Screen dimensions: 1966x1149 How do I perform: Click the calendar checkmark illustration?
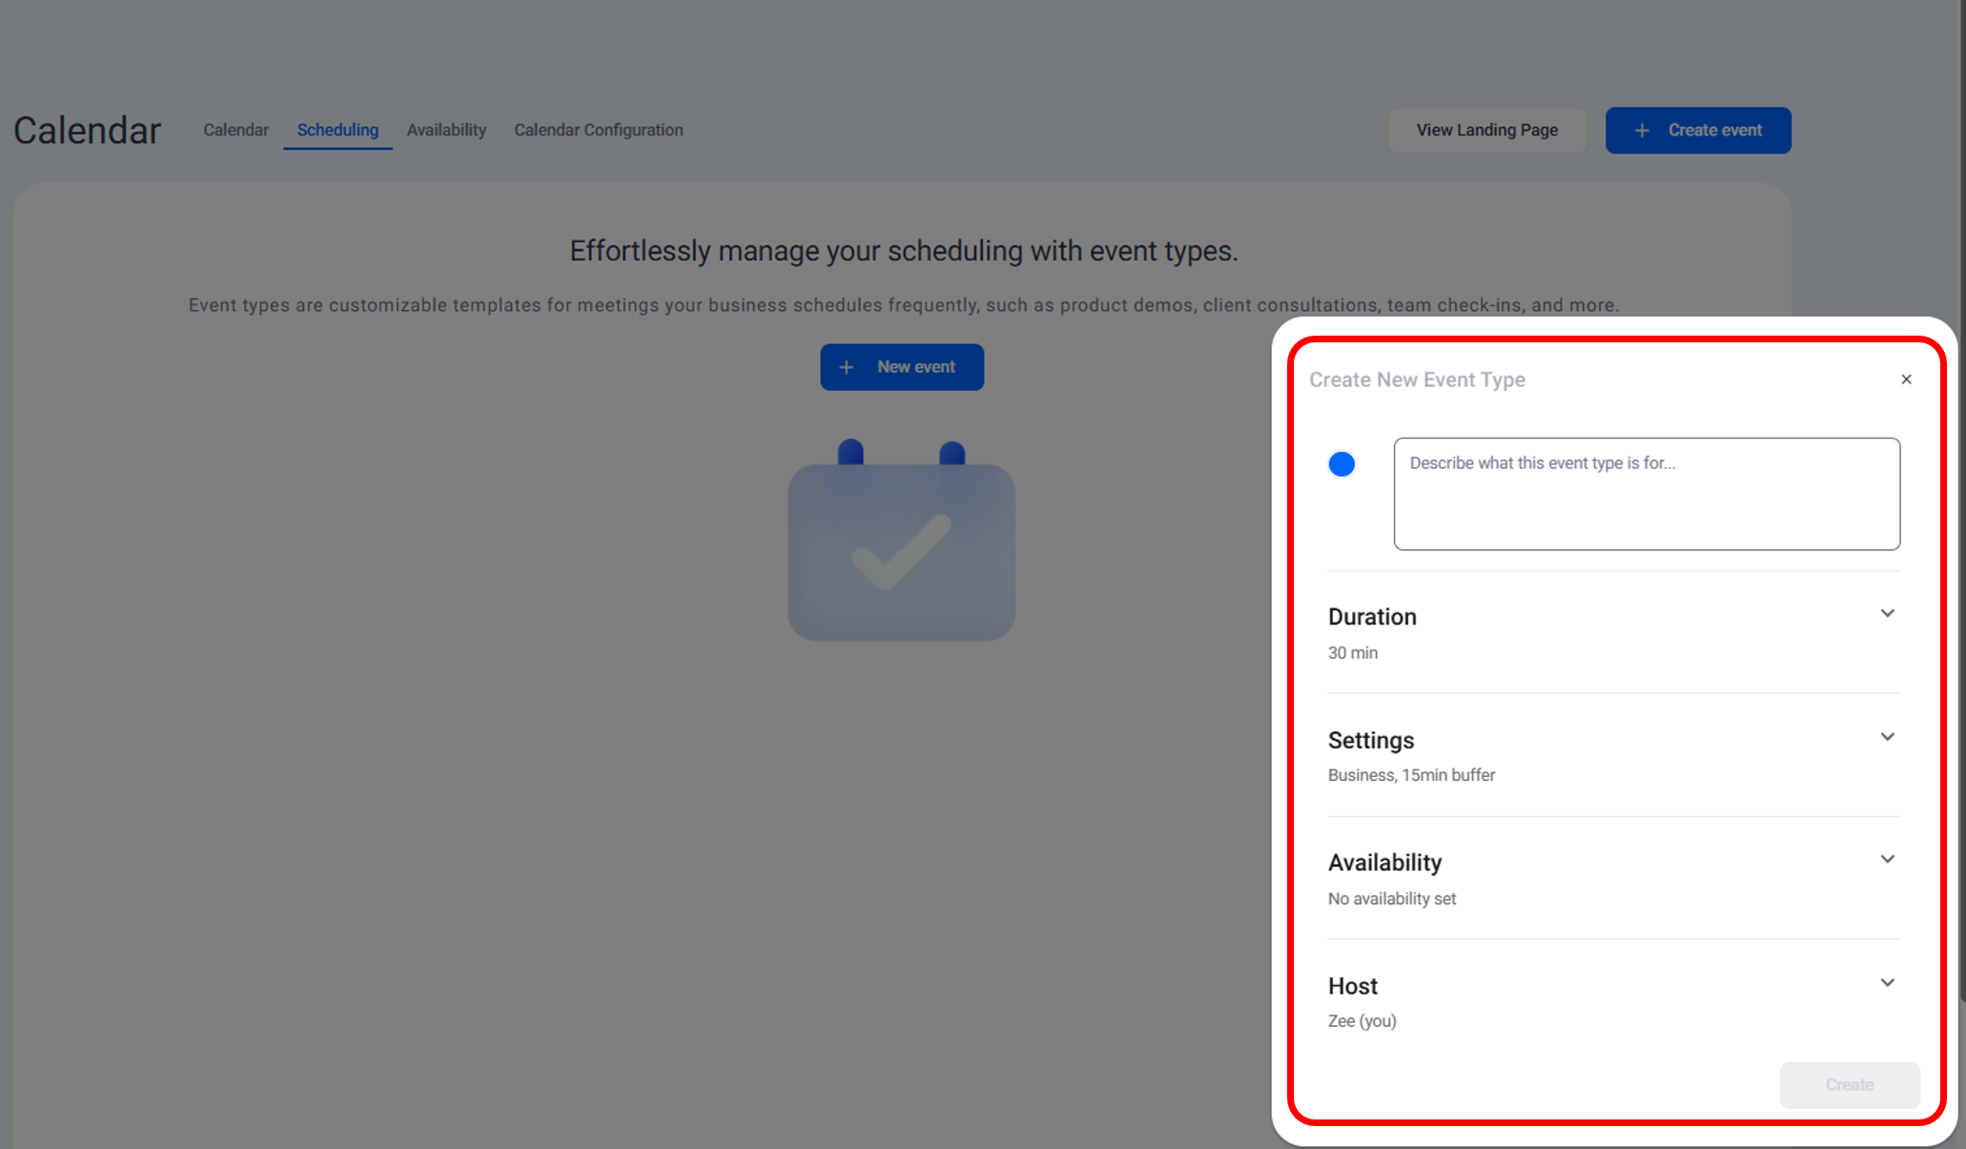tap(901, 542)
